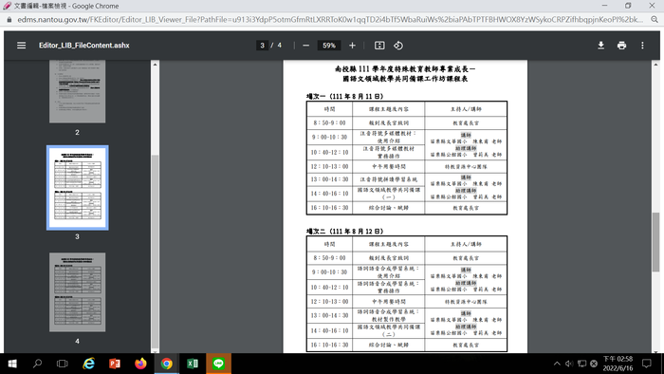Screen dimensions: 664x374
Task: Click the zoom out minus button
Action: [x=305, y=46]
